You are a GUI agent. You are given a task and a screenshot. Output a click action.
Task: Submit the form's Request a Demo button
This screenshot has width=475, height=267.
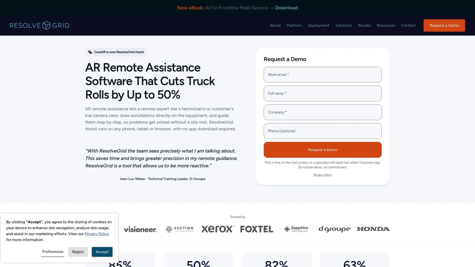click(x=323, y=150)
